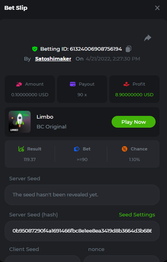Close the Bet Slip panel
Image resolution: width=167 pixels, height=262 pixels.
click(157, 8)
